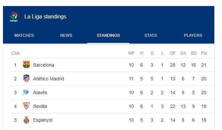
Task: Click the MP column header
Action: click(131, 53)
